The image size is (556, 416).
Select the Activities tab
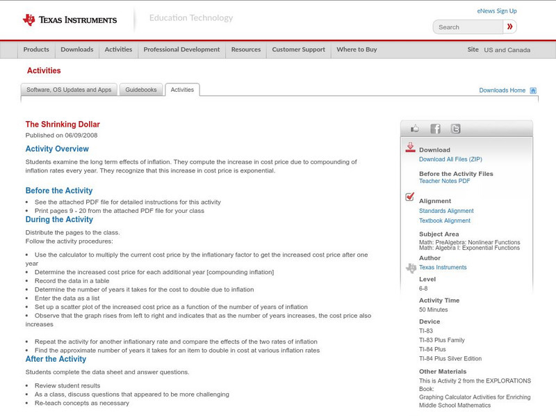(x=182, y=90)
